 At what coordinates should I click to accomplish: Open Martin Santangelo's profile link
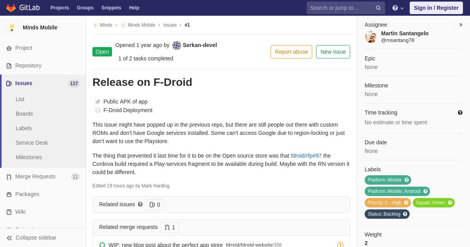tap(405, 33)
